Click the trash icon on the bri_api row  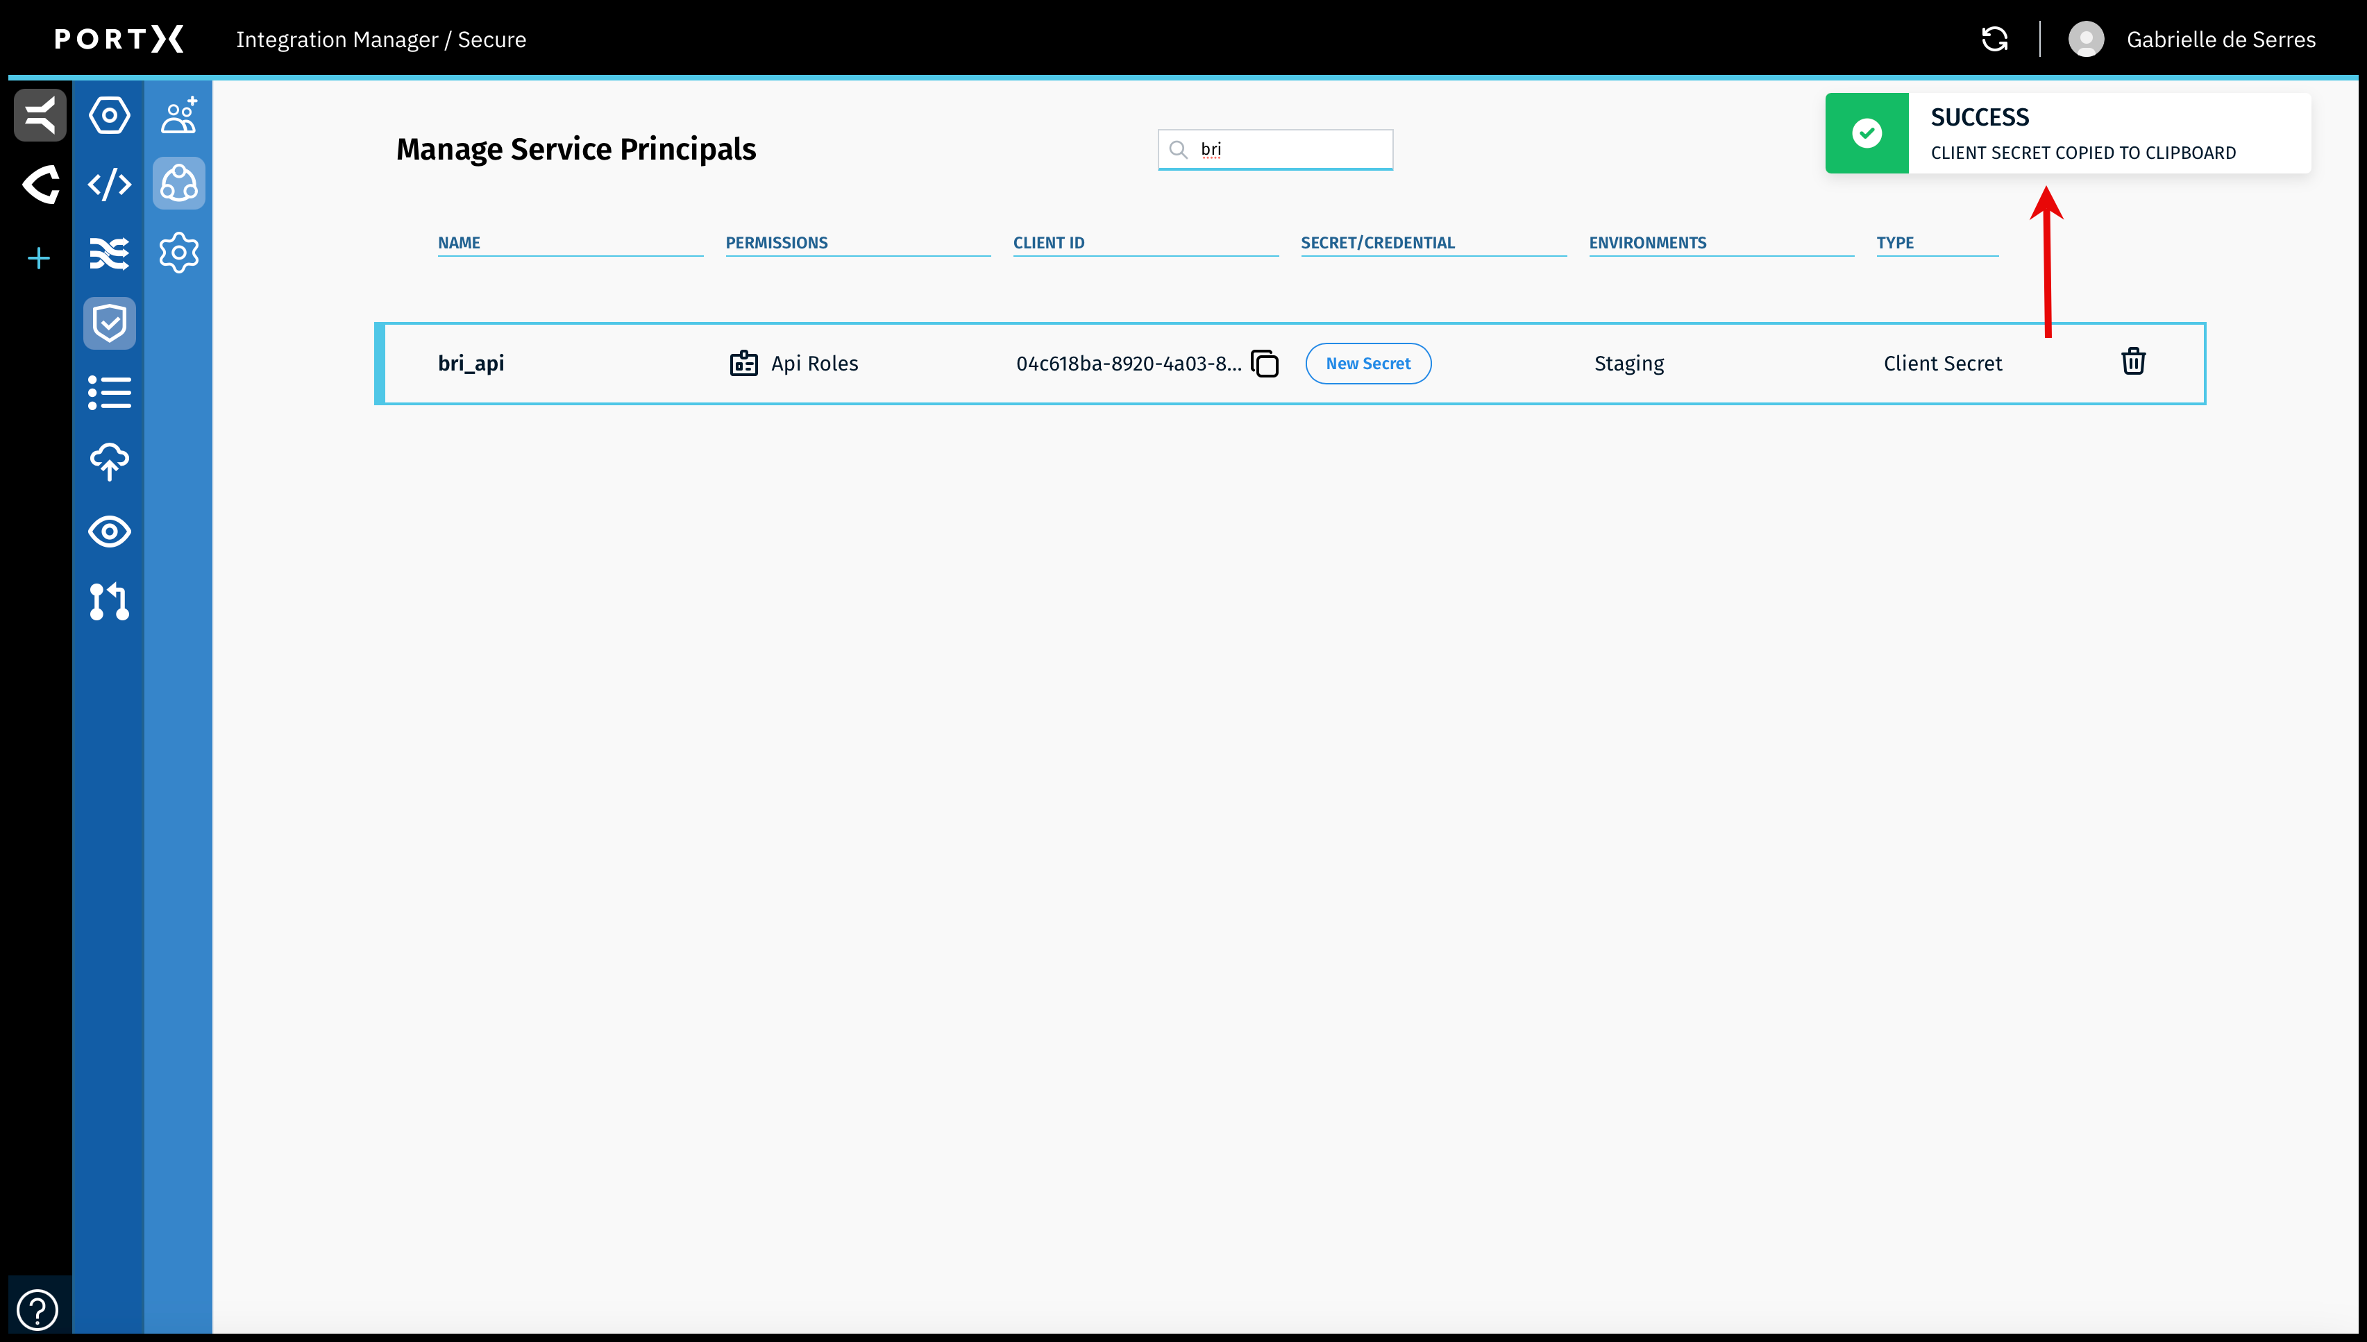(x=2133, y=362)
